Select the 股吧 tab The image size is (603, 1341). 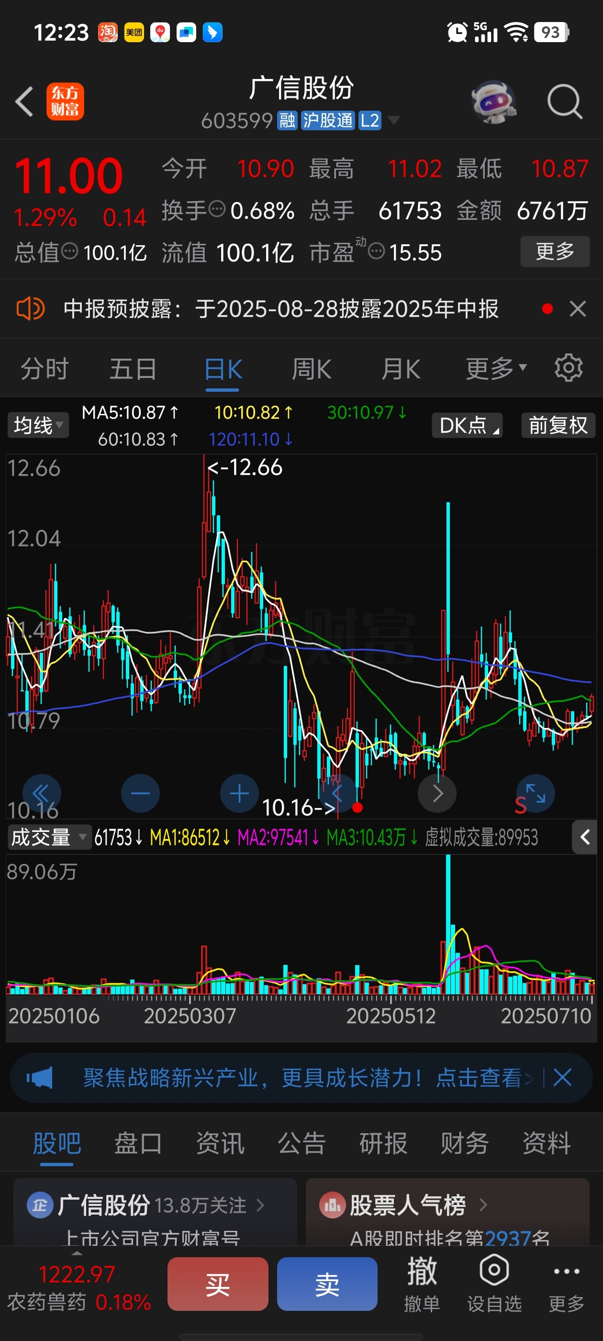pyautogui.click(x=56, y=1143)
